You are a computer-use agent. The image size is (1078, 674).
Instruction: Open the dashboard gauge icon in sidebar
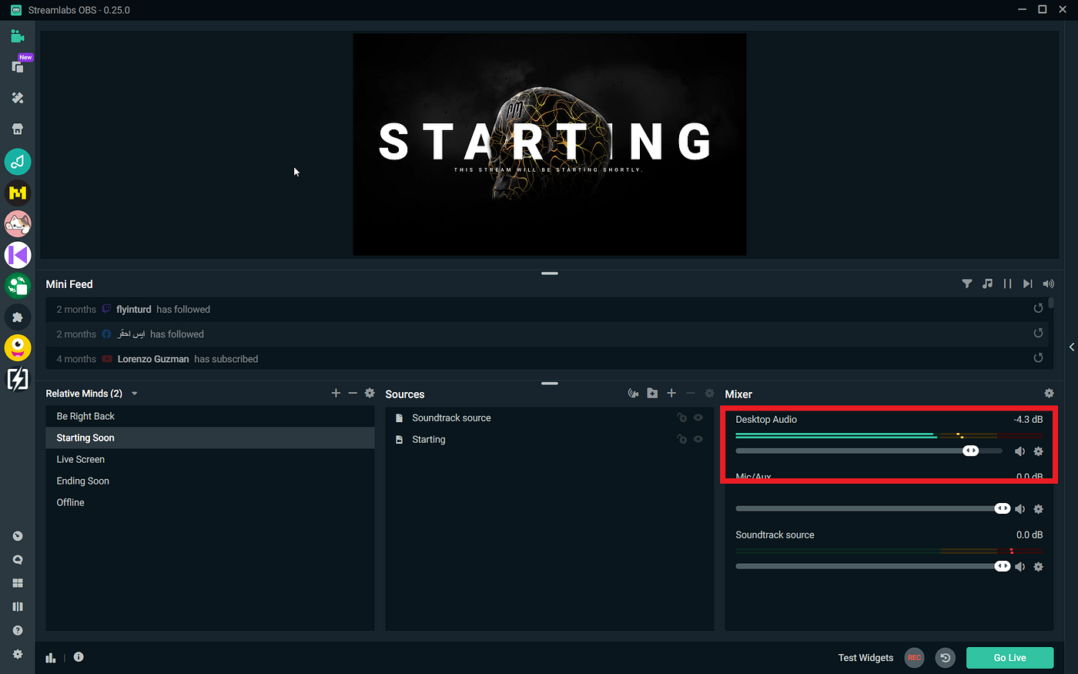[18, 536]
